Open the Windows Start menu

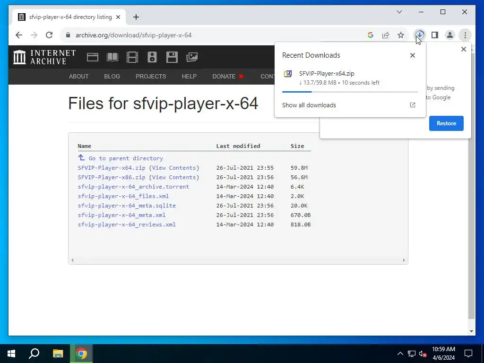click(11, 354)
